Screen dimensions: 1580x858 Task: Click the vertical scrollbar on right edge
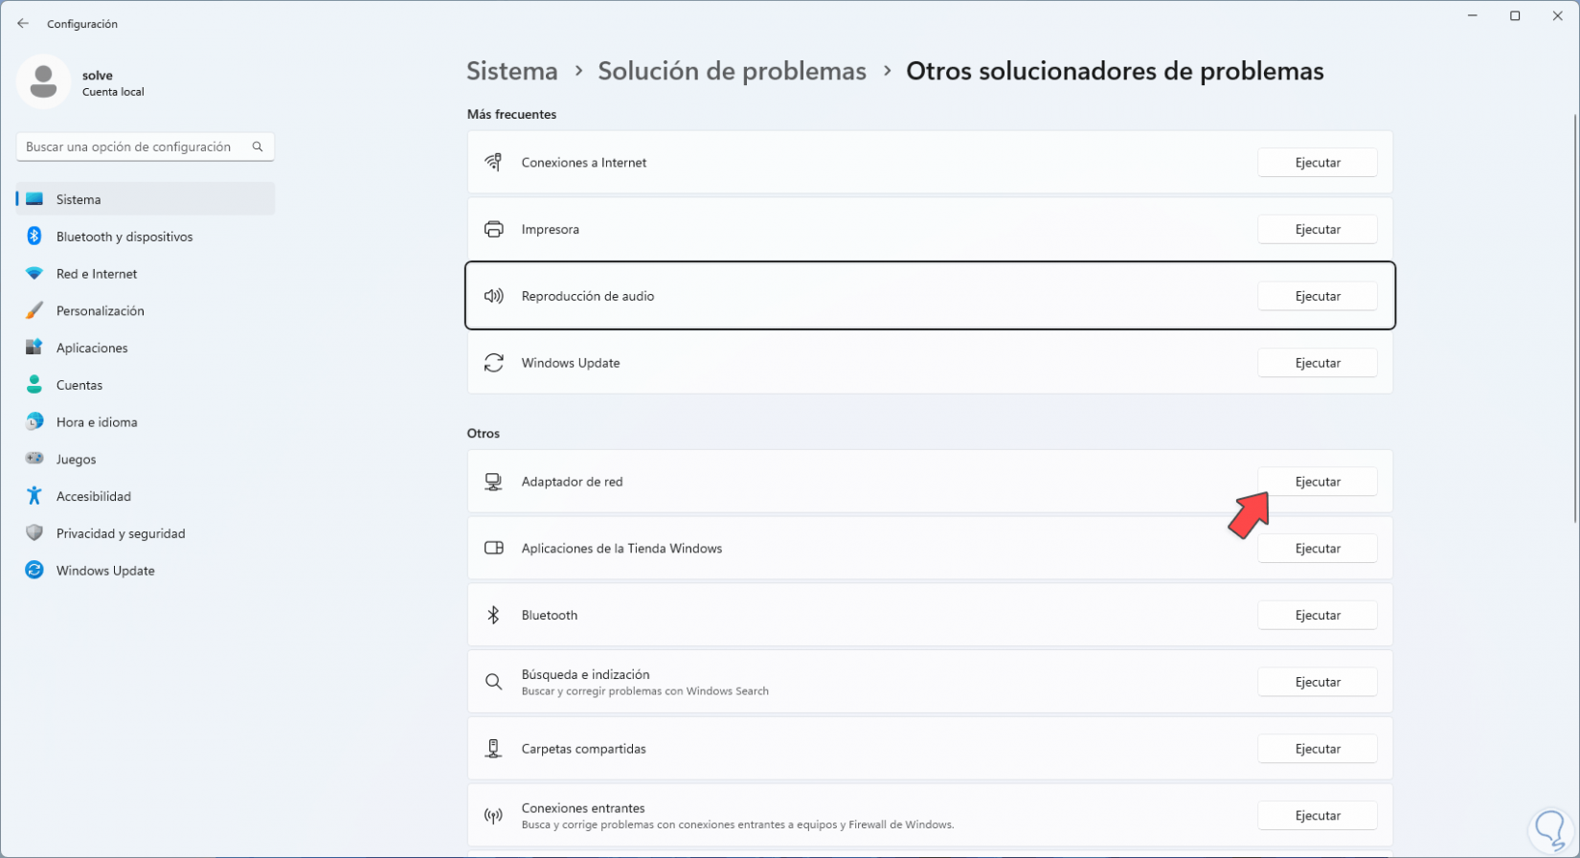tap(1574, 316)
